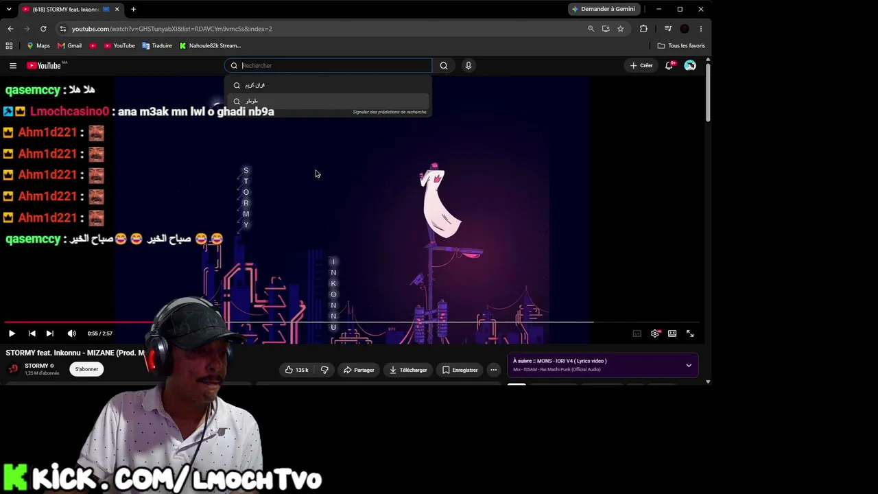Enter fullscreen video mode
The width and height of the screenshot is (878, 494).
pos(690,333)
